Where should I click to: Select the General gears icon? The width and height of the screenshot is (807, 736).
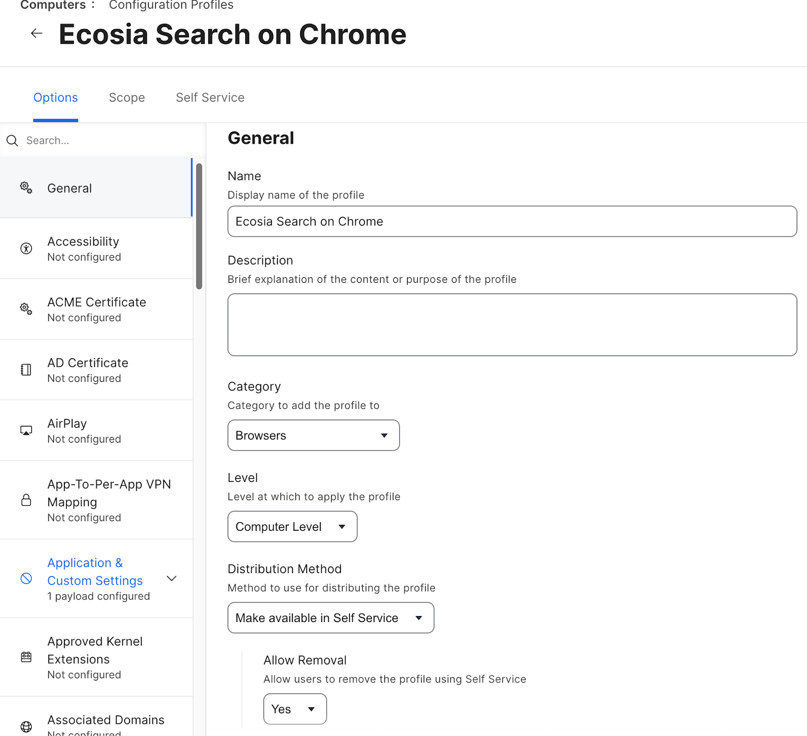[x=26, y=188]
